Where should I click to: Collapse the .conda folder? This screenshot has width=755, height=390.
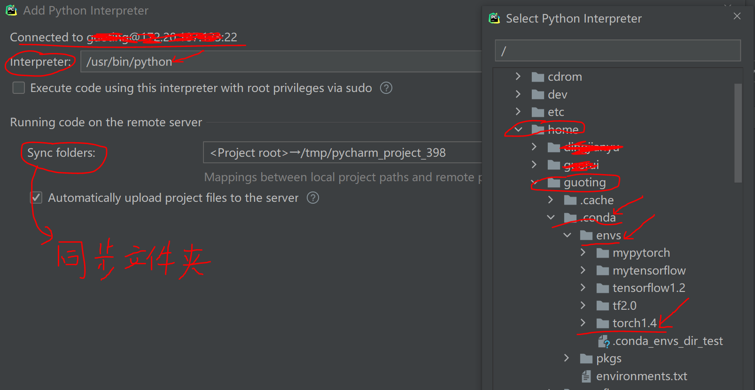pyautogui.click(x=551, y=217)
